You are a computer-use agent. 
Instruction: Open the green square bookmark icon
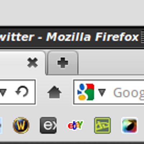102,125
